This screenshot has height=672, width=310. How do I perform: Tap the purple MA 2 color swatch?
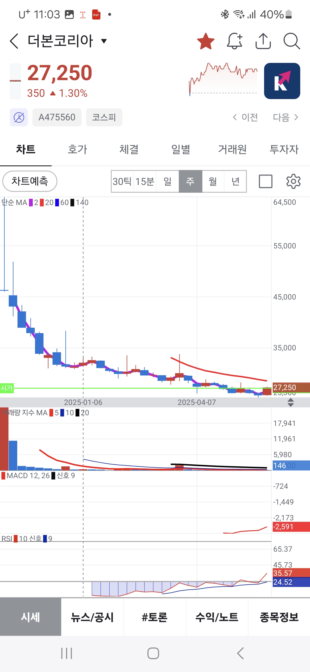[x=31, y=202]
